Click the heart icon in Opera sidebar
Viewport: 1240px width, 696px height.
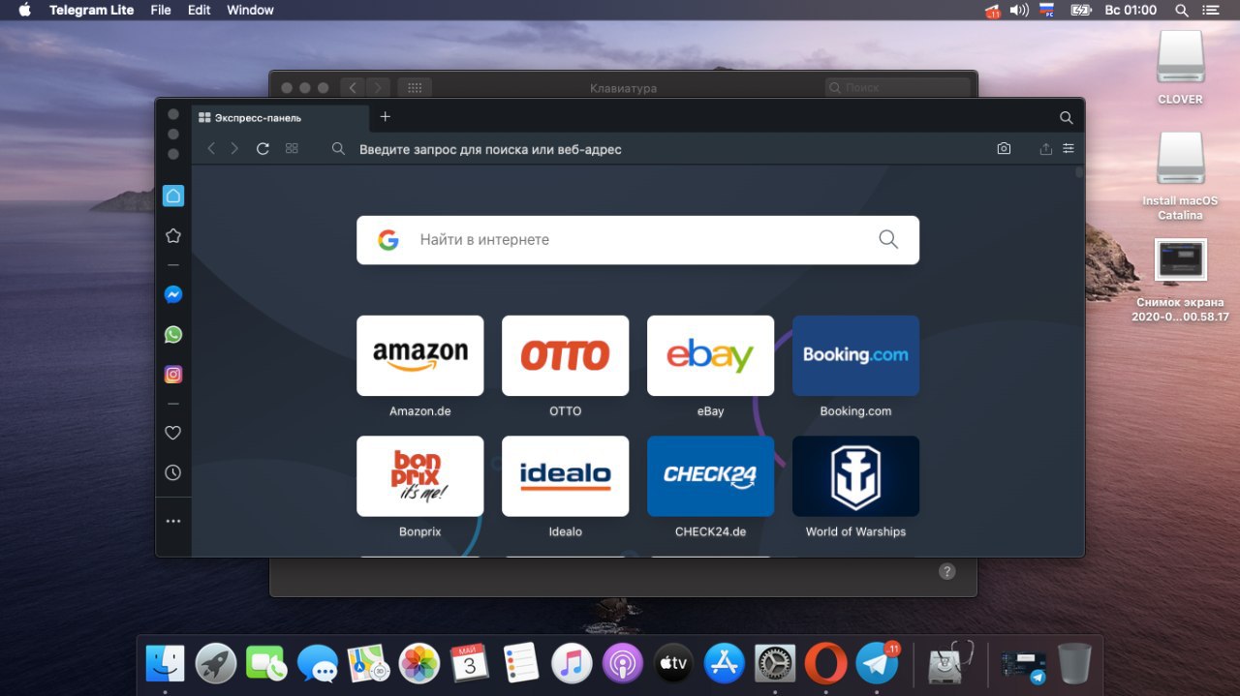pos(172,433)
